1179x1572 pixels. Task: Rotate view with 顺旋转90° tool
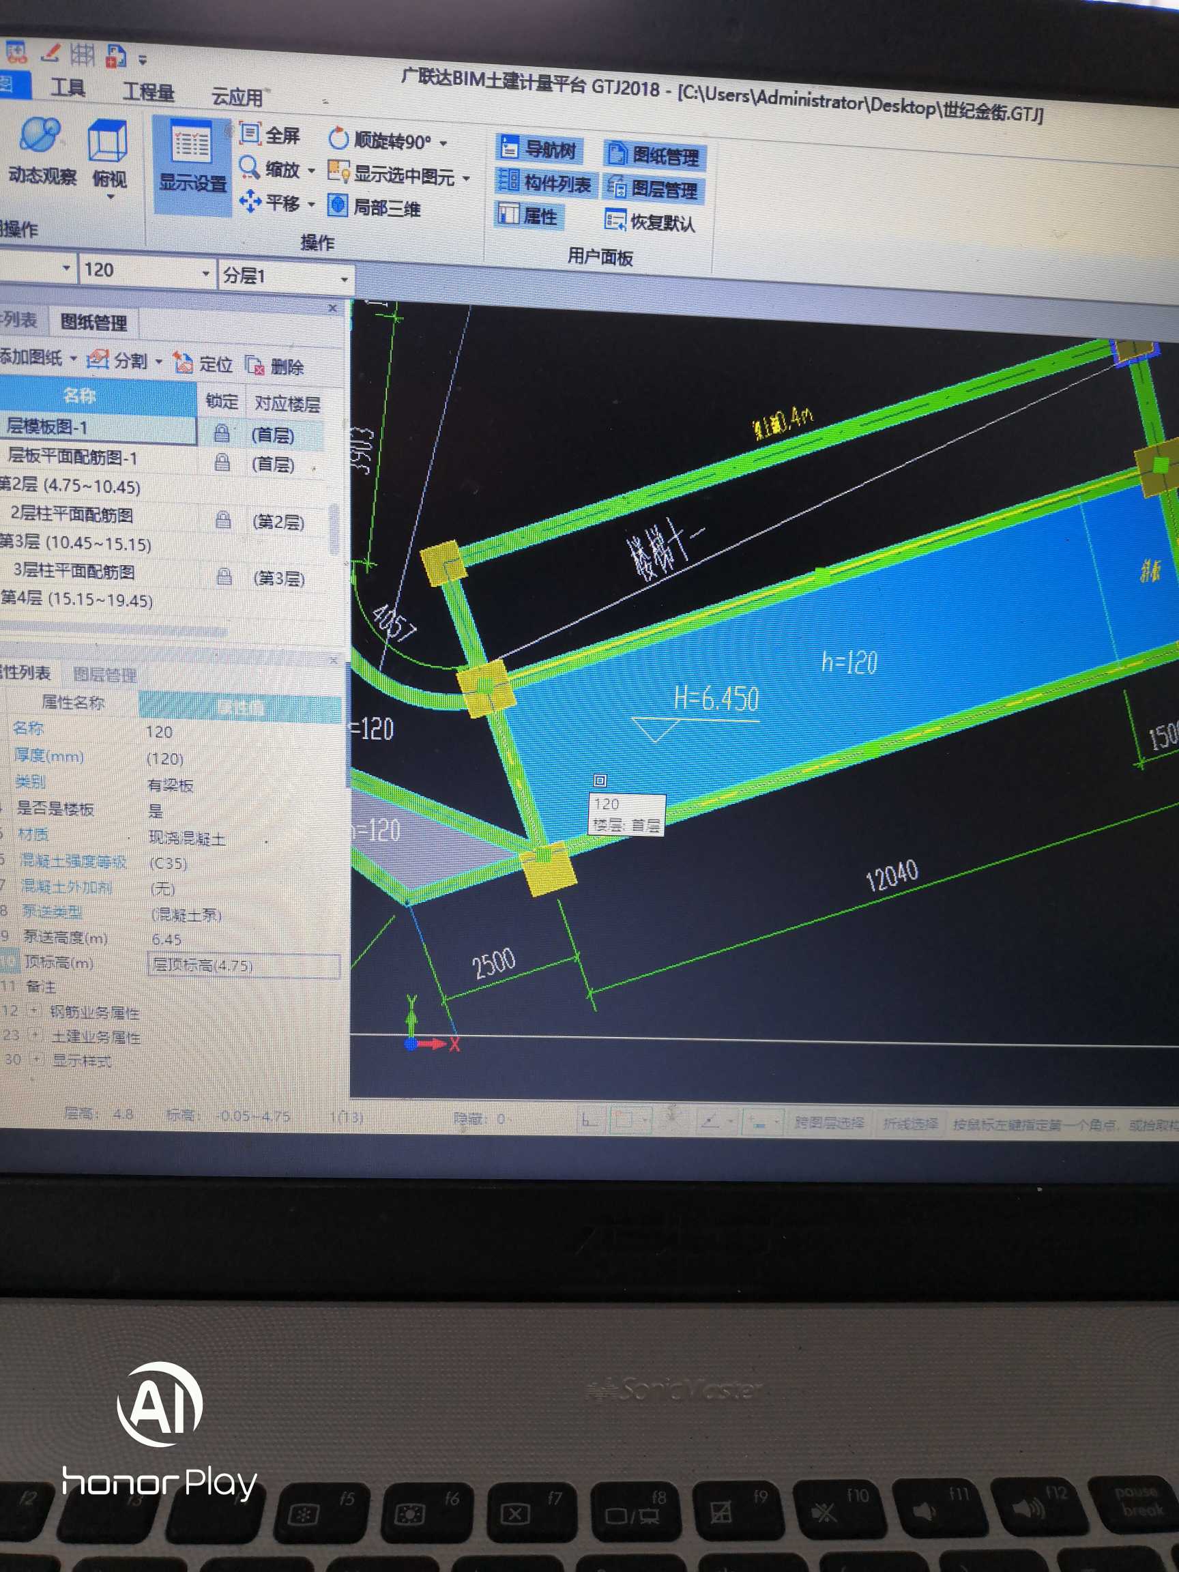379,140
